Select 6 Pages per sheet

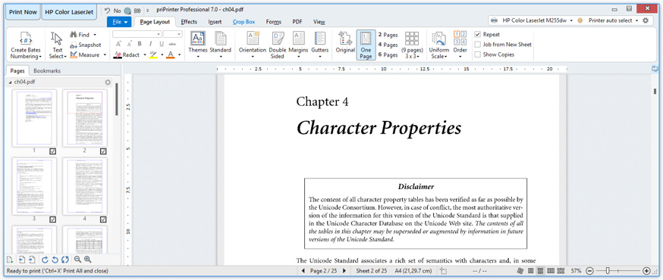388,54
